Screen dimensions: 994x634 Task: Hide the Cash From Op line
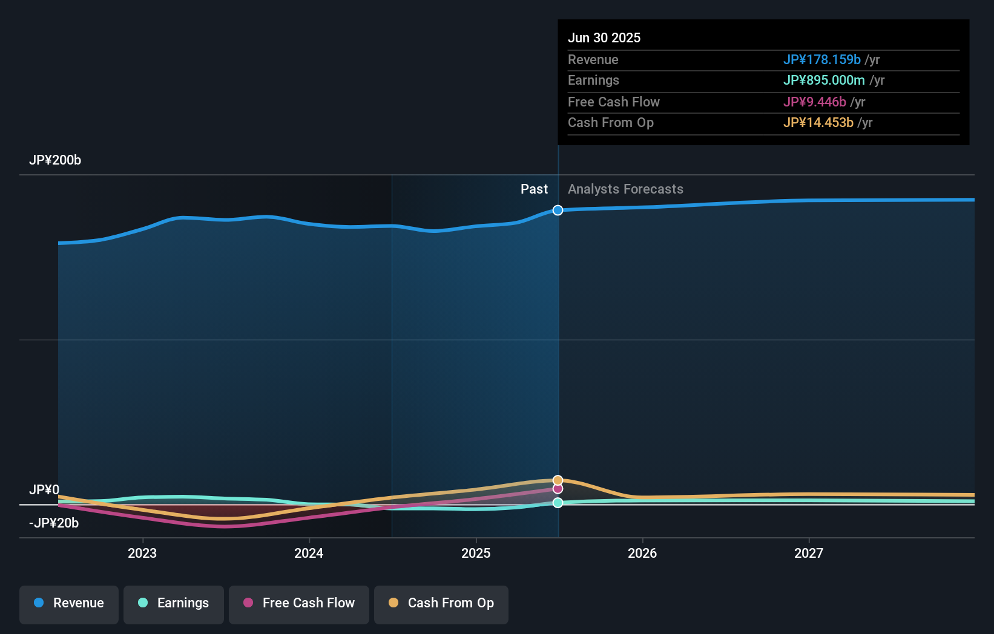(x=441, y=603)
